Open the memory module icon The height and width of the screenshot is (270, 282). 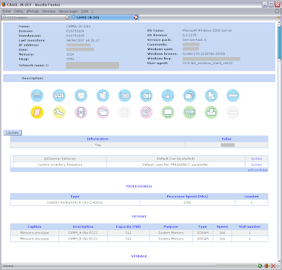59,95
